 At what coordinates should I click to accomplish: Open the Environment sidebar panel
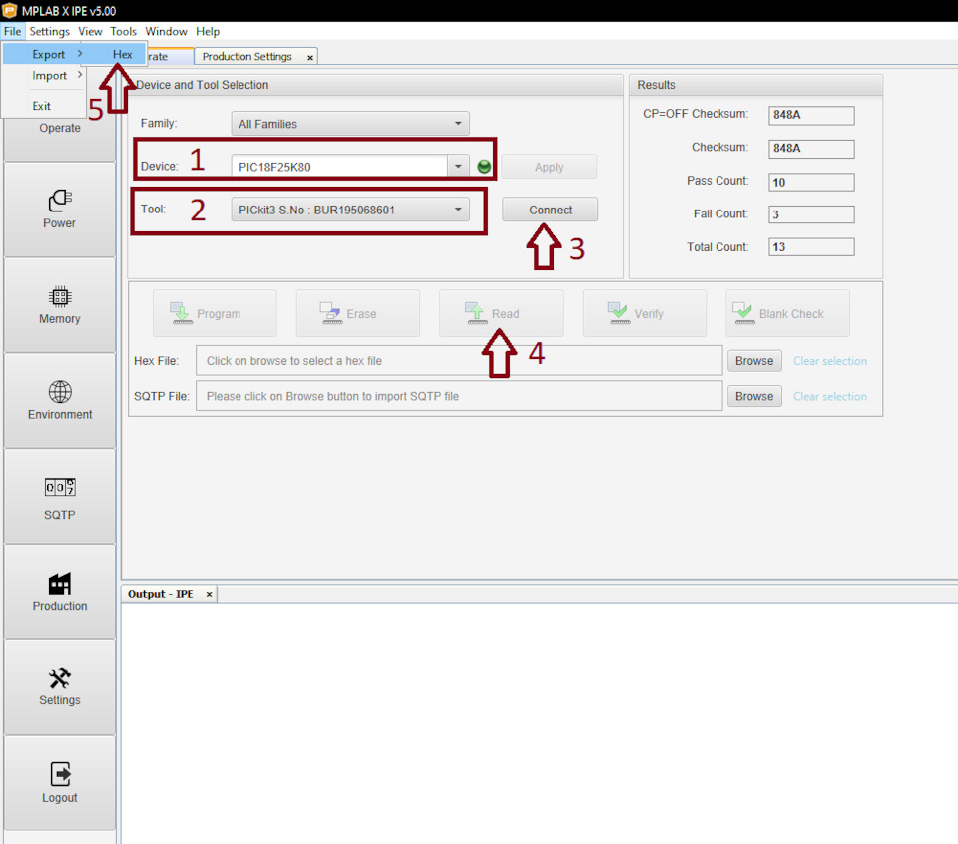(59, 401)
